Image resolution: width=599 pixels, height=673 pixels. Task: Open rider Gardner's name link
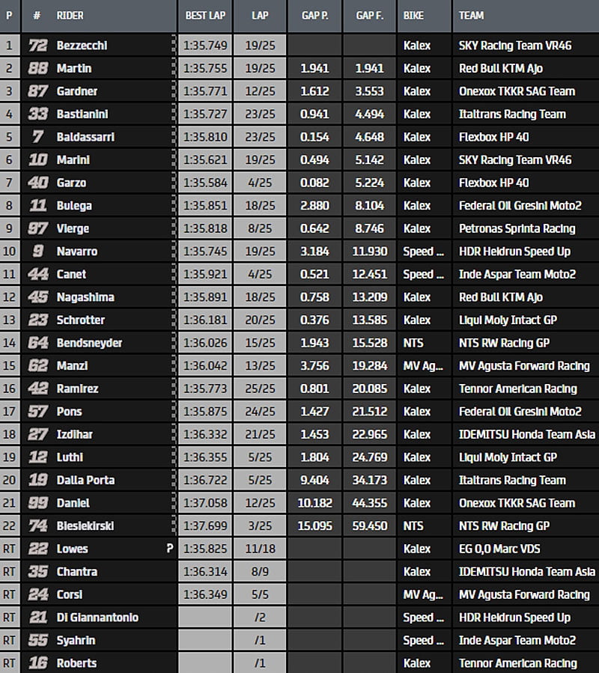(77, 91)
